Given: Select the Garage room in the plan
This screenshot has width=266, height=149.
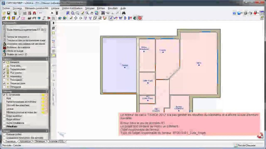Looking at the screenshot, I should point(119,65).
